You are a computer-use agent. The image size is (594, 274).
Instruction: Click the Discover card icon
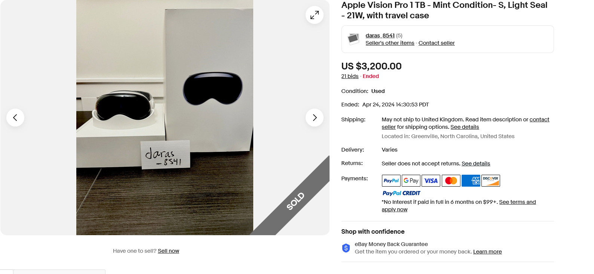[490, 181]
